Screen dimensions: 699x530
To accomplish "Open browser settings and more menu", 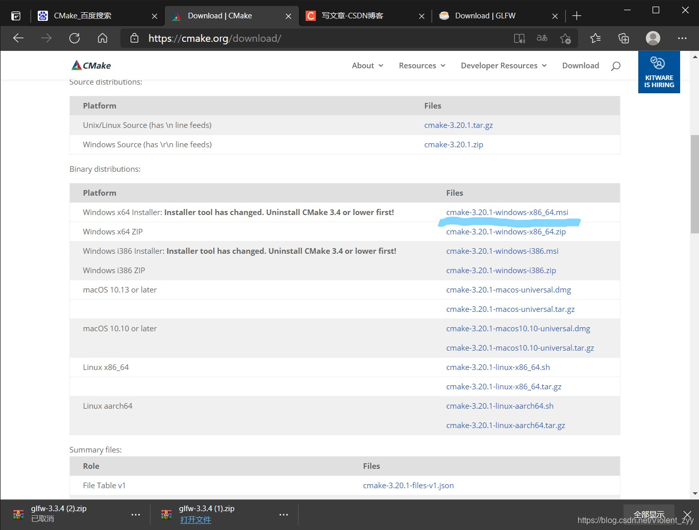I will coord(682,38).
